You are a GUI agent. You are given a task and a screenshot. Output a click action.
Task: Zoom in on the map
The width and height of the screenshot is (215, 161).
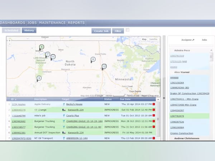[x=9, y=41]
